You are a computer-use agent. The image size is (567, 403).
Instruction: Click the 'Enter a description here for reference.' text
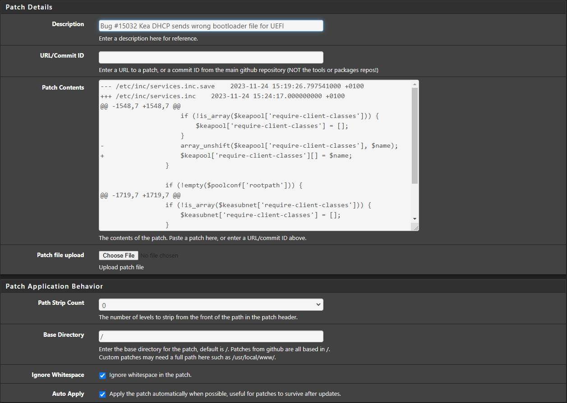(148, 38)
